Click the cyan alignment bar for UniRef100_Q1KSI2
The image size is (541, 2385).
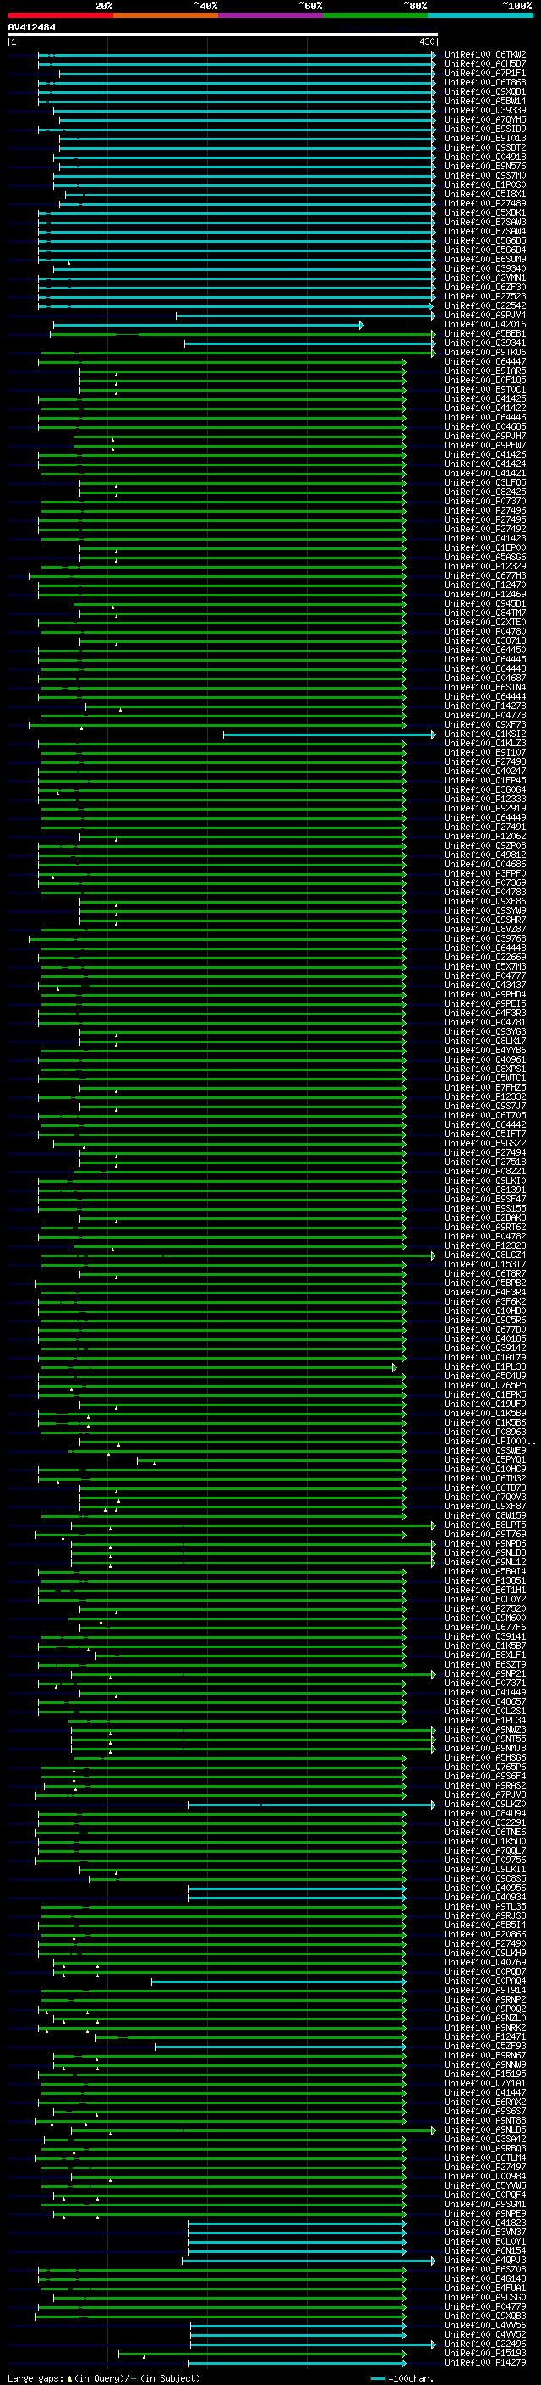point(329,734)
